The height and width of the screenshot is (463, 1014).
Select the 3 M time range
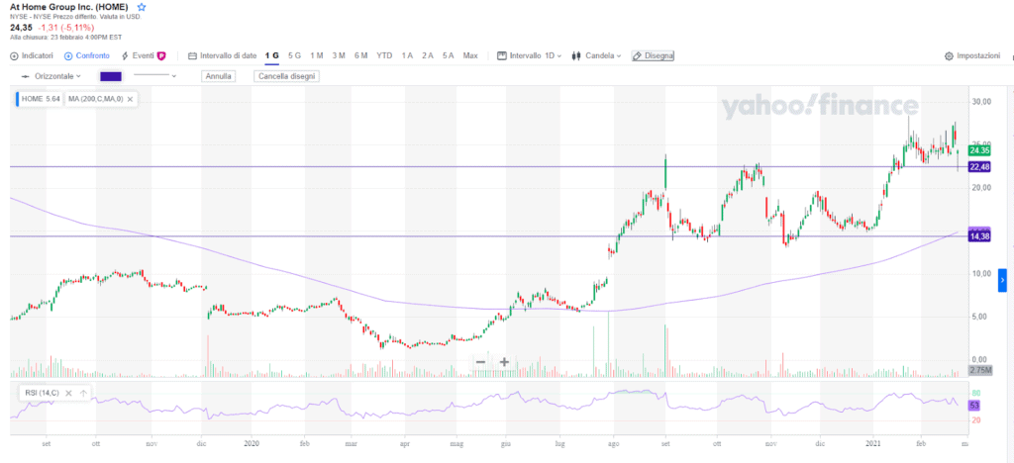click(339, 56)
